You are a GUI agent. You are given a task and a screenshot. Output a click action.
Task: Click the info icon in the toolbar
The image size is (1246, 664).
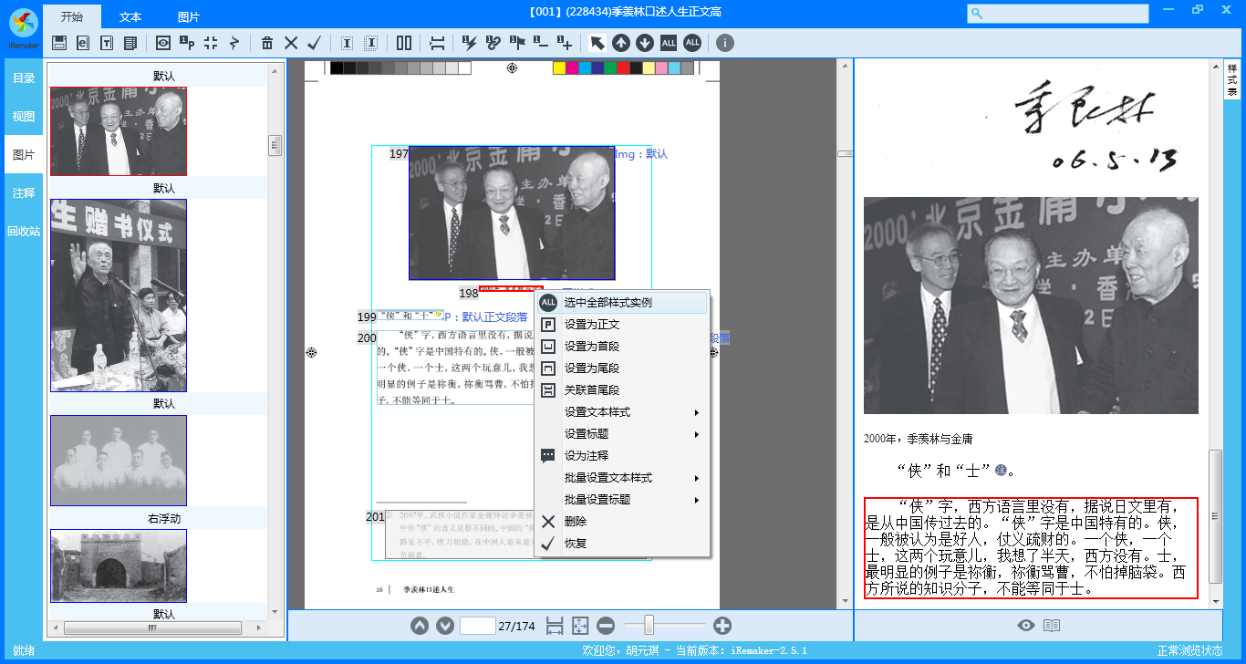click(x=724, y=43)
